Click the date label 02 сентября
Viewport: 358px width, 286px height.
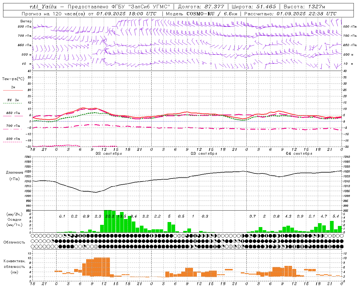(x=109, y=154)
